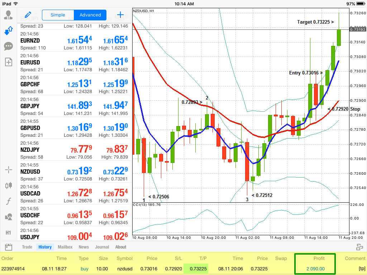Select order number 223974914

pyautogui.click(x=13, y=269)
